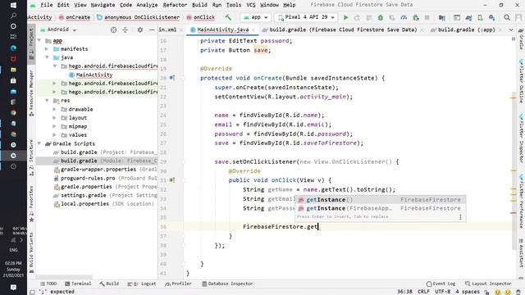Switch to build.gradle (:app) tab
This screenshot has height=295, width=525.
[467, 29]
